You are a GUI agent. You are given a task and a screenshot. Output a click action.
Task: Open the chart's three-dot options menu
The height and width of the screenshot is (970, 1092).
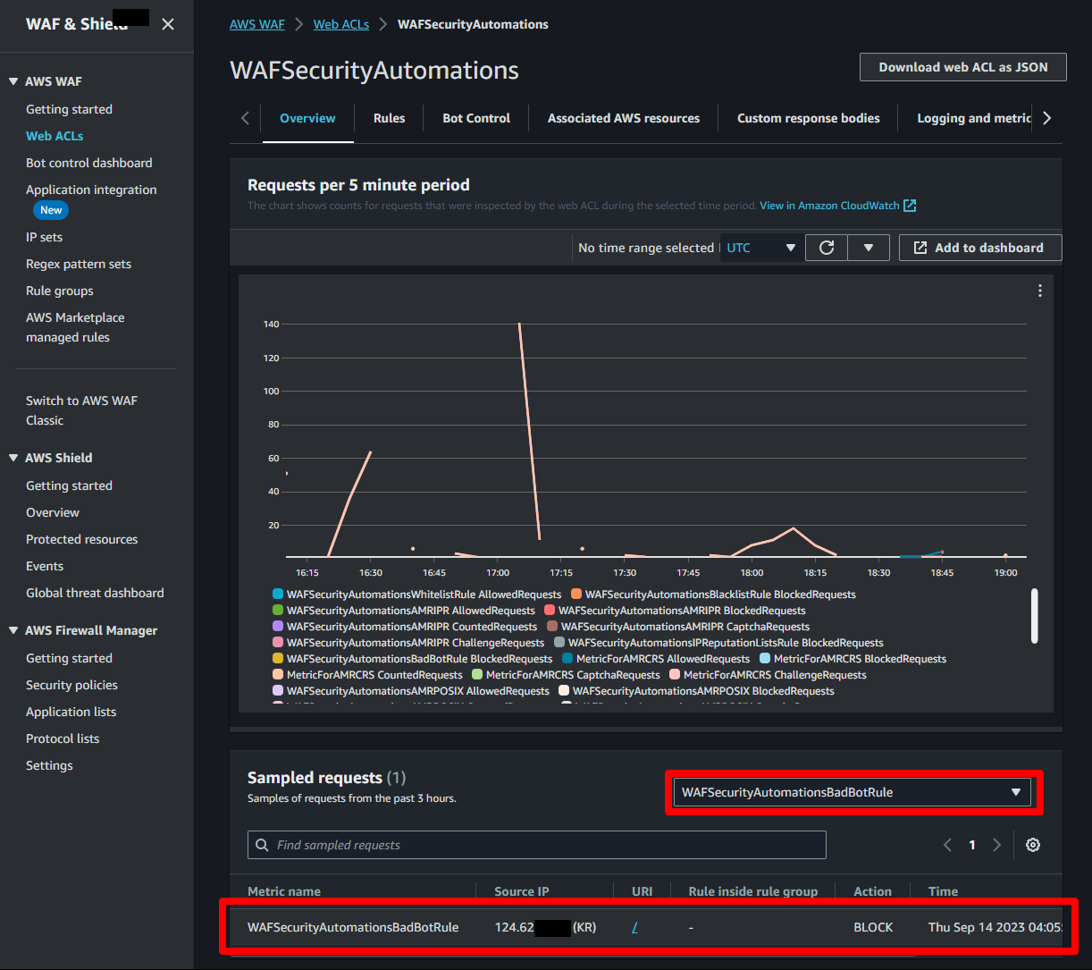tap(1040, 291)
